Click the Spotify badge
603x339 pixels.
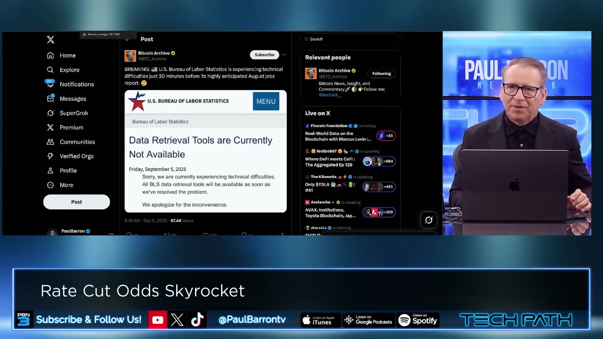click(418, 320)
